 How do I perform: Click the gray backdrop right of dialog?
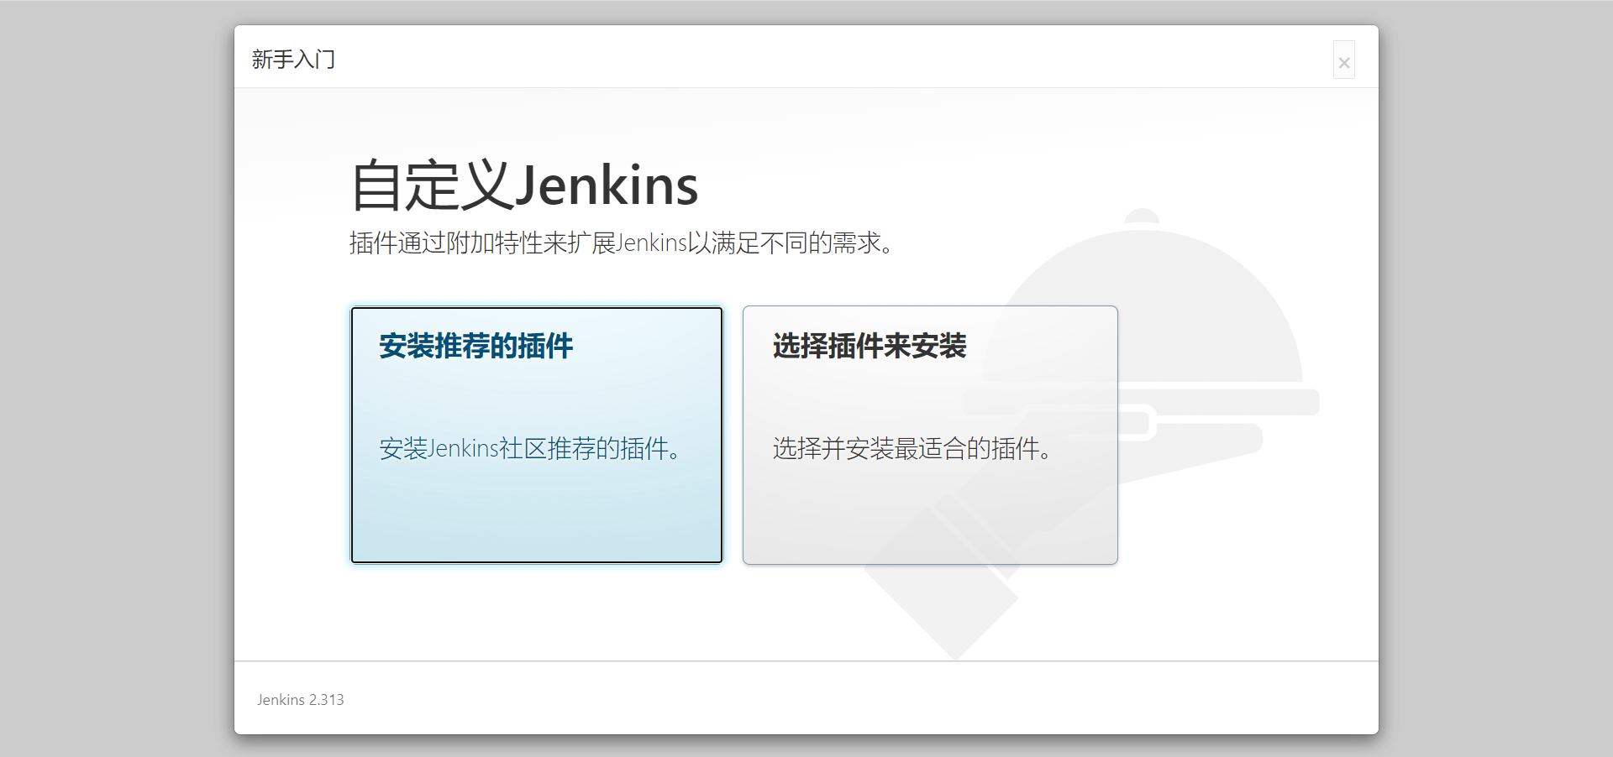coord(1495,378)
